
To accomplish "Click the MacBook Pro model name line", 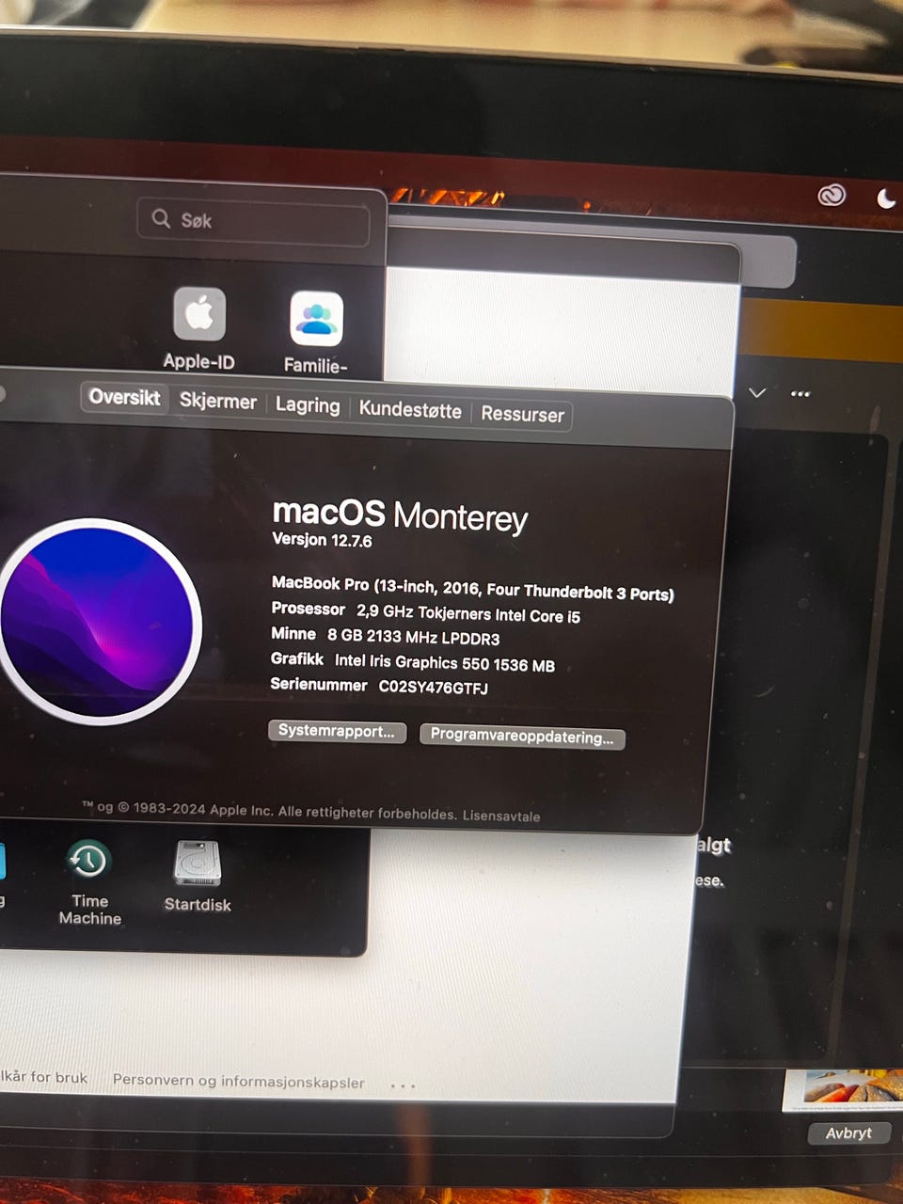I will [472, 588].
